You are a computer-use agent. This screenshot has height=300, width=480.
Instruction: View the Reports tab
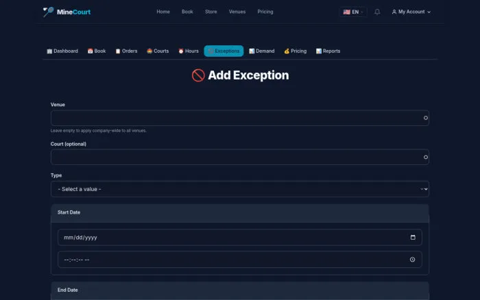coord(328,51)
